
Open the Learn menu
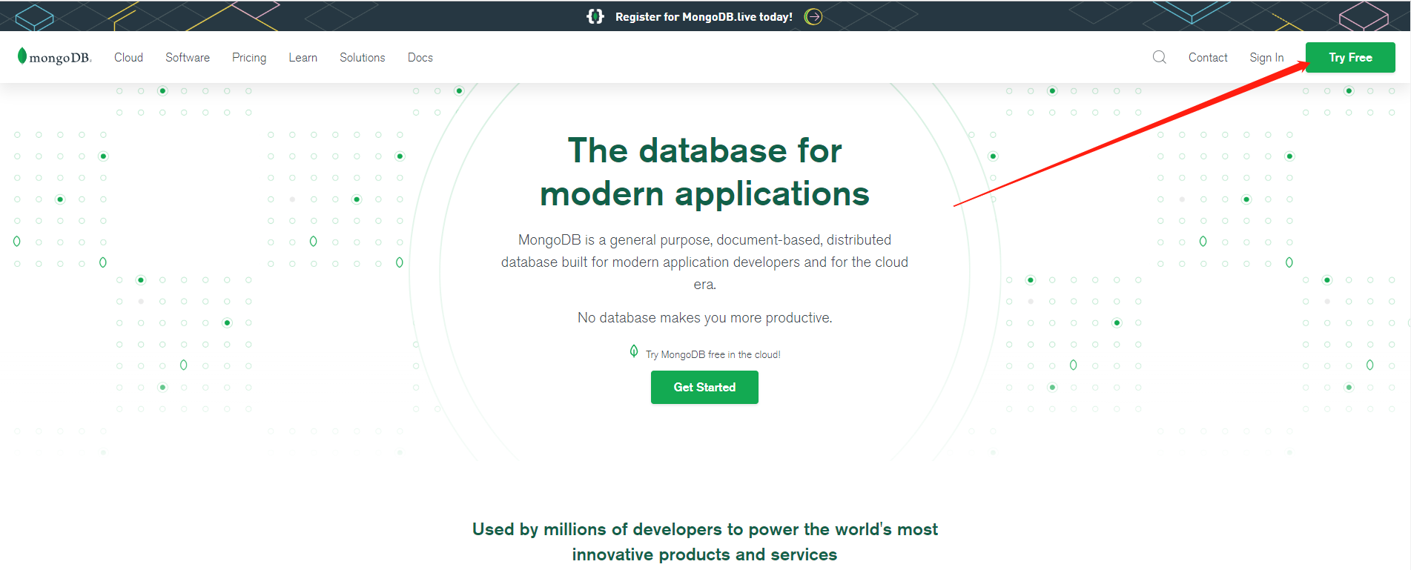pyautogui.click(x=303, y=57)
